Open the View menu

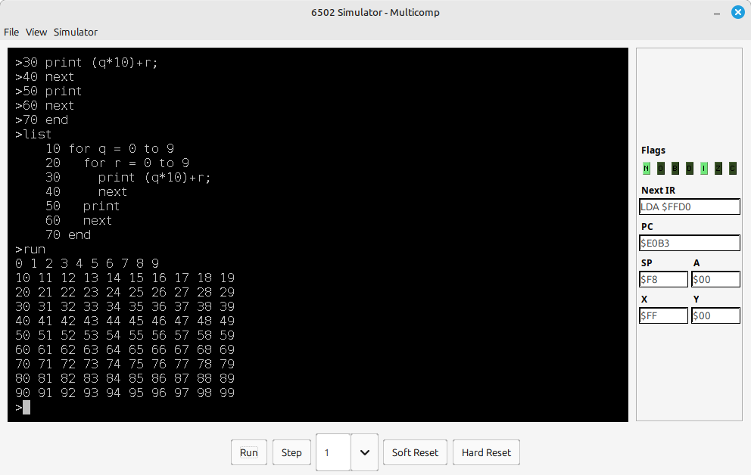tap(36, 32)
